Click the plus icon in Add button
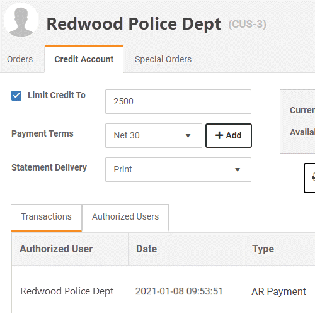315x314 pixels. click(219, 135)
